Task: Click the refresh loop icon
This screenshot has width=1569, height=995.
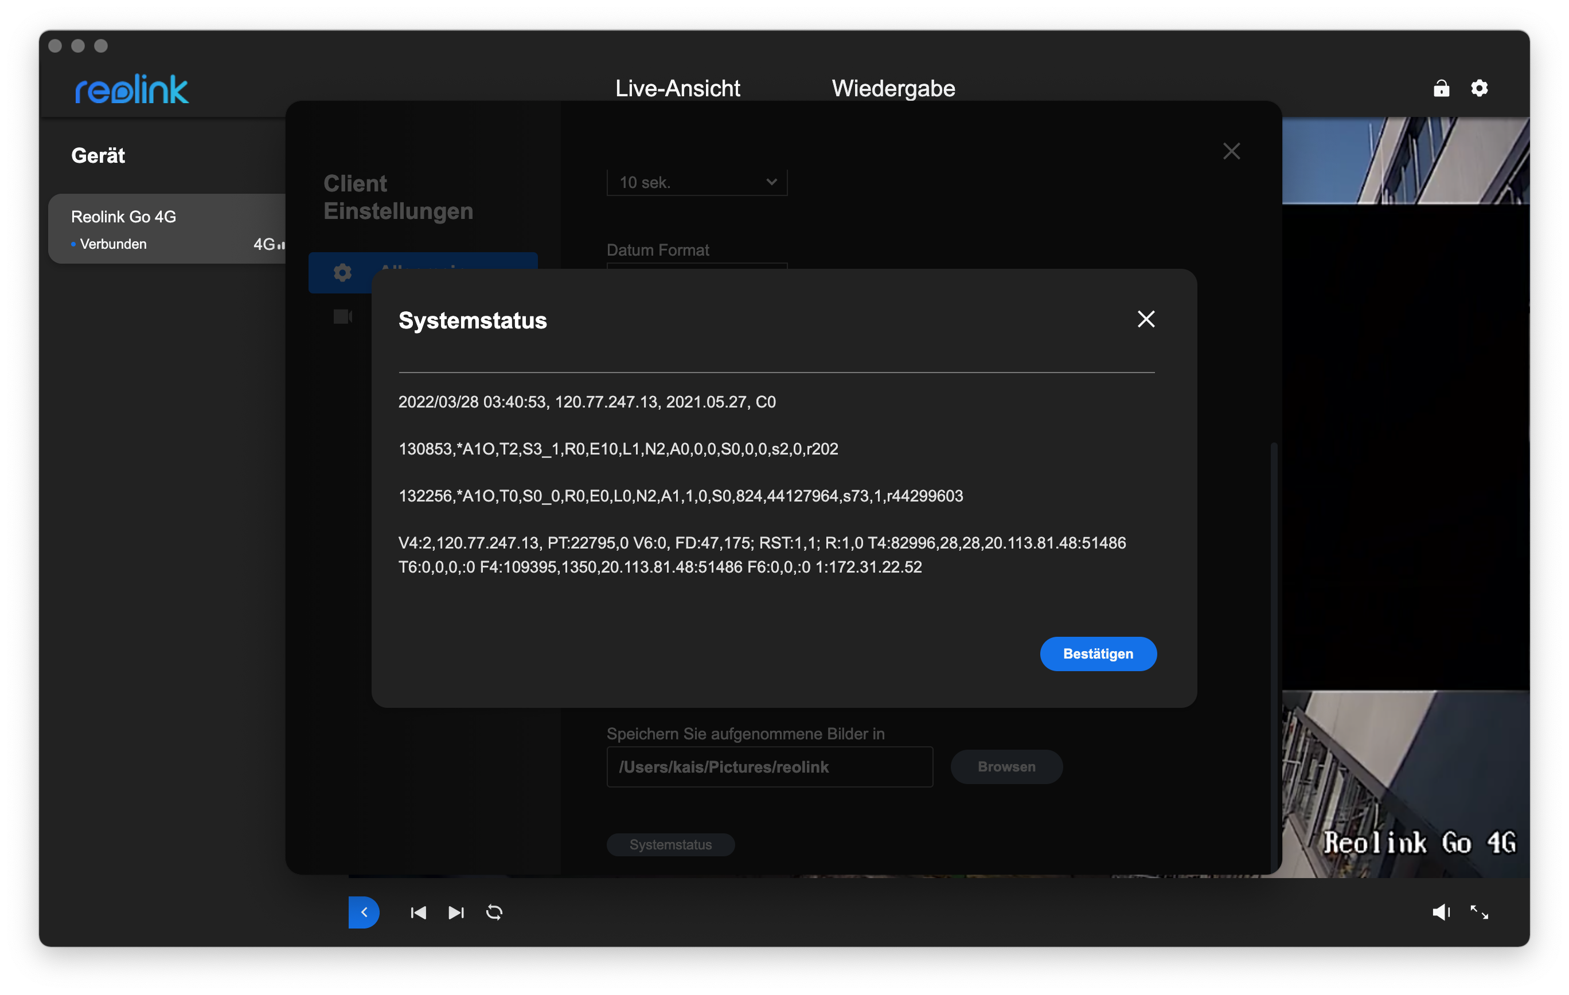Action: [x=494, y=912]
